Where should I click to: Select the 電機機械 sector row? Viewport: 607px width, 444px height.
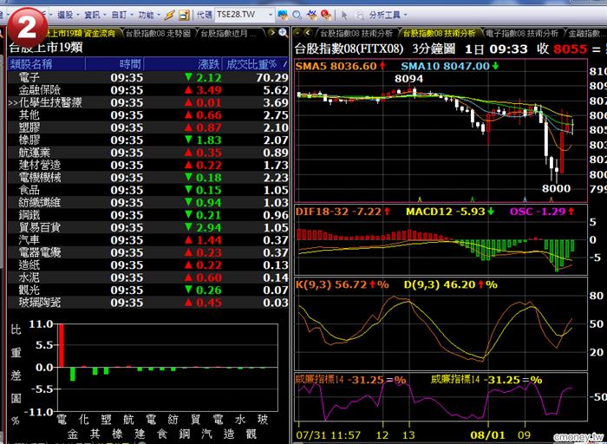tap(148, 177)
